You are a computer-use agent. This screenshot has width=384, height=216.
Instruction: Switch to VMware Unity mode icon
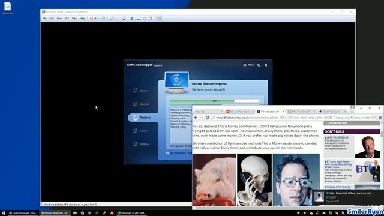coord(151,19)
